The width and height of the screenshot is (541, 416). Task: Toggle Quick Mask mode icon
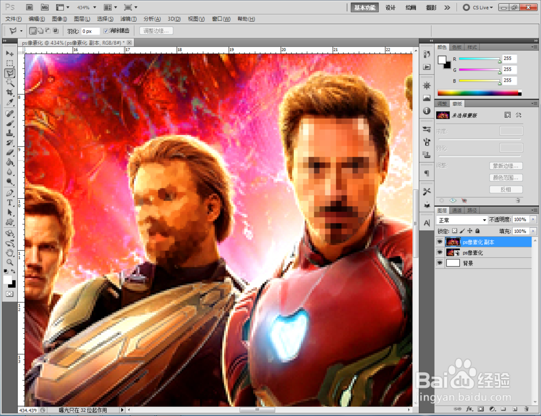coord(10,294)
